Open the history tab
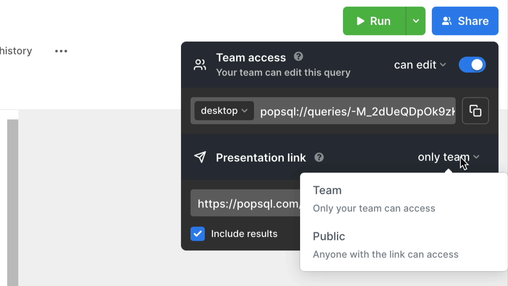 pyautogui.click(x=16, y=51)
